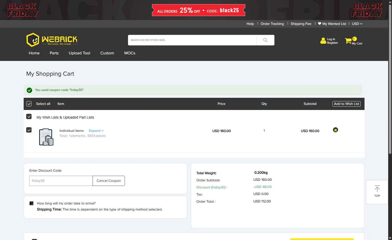Click the green coupon success checkmark icon
Image resolution: width=392 pixels, height=240 pixels.
(x=30, y=90)
